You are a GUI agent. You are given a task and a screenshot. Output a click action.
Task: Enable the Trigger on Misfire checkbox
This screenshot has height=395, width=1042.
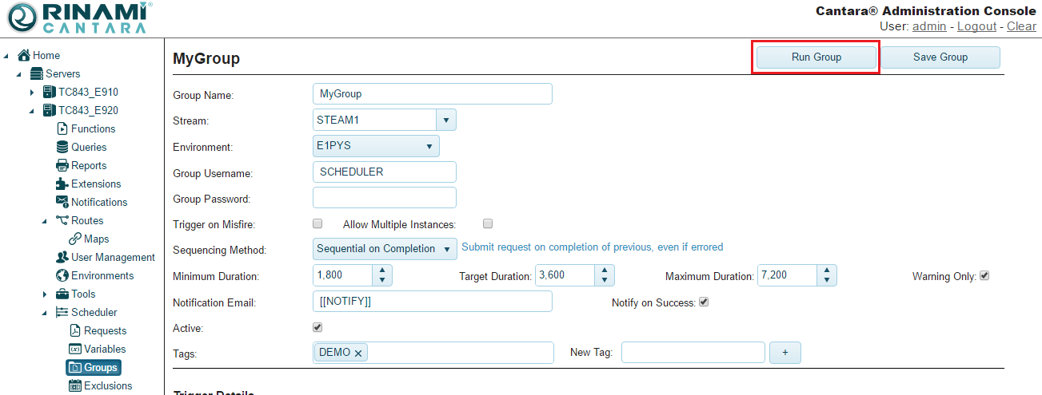(317, 224)
